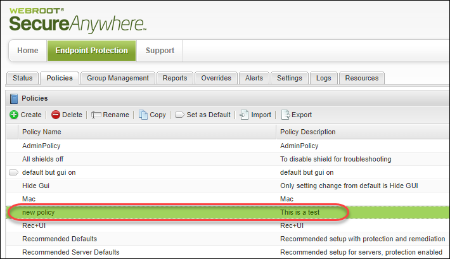Viewport: 450px width, 259px height.
Task: Open the Resources tab
Action: click(362, 78)
